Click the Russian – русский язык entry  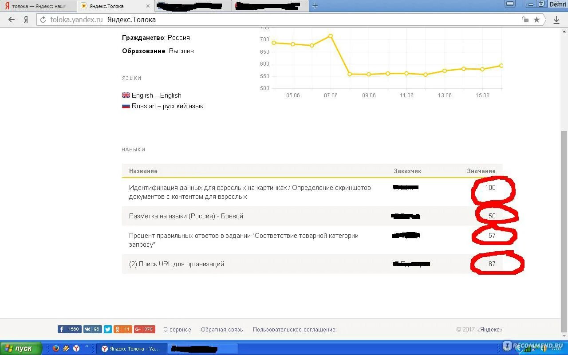[x=162, y=106]
